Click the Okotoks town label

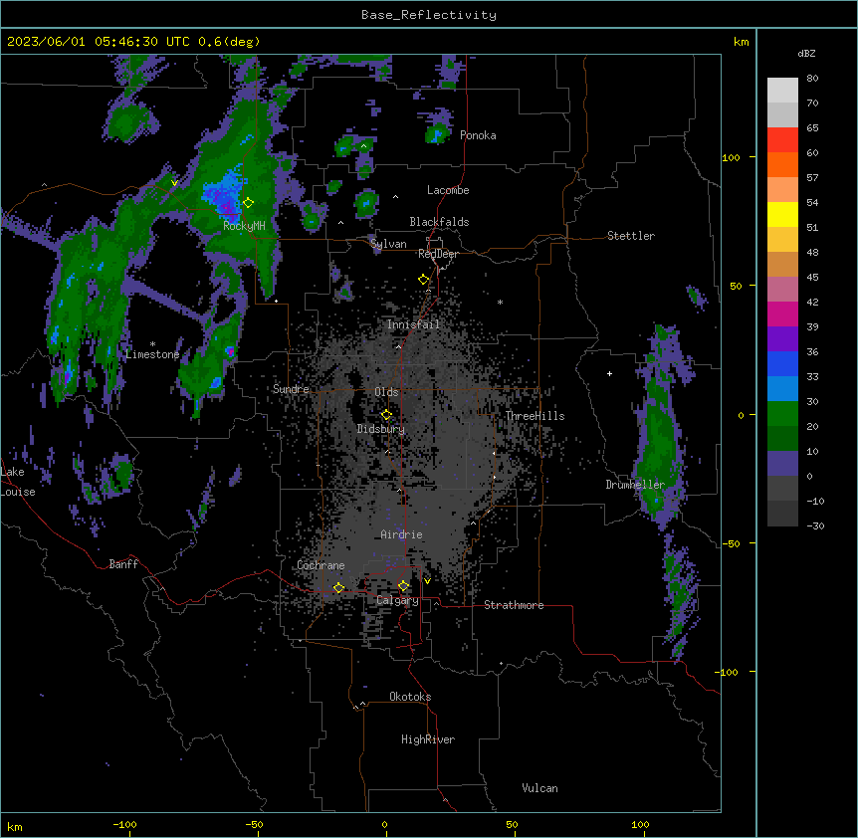click(410, 697)
